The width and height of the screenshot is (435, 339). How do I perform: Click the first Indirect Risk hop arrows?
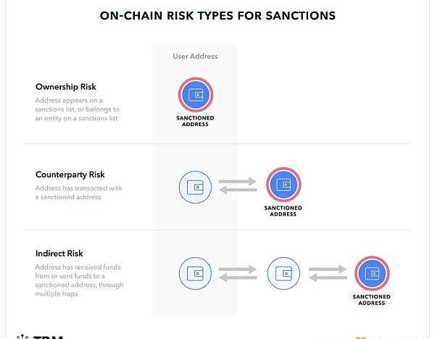(238, 273)
